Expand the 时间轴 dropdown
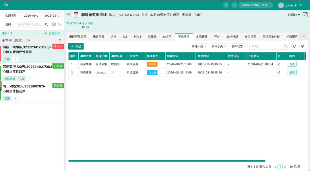The image size is (310, 171). [294, 15]
